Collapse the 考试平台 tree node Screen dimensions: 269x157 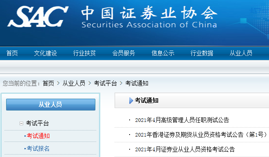point(21,124)
